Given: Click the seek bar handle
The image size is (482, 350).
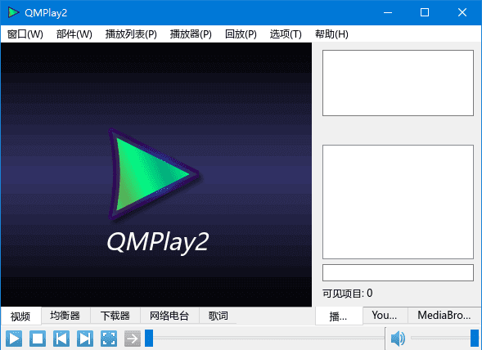Looking at the screenshot, I should [149, 338].
